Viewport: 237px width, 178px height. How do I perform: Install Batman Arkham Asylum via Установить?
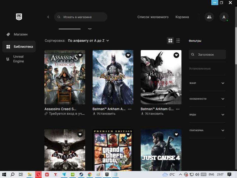pyautogui.click(x=104, y=114)
